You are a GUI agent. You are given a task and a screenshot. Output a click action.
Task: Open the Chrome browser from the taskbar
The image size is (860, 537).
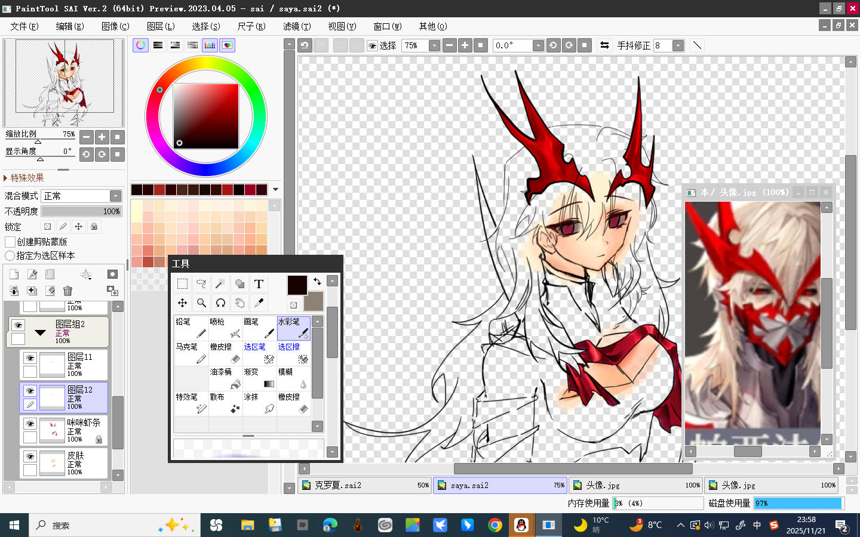click(494, 525)
